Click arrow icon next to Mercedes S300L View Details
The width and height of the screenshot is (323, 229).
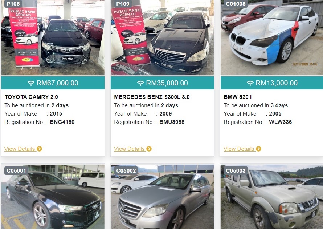(149, 149)
